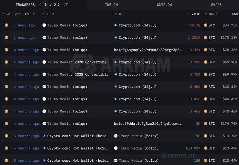The height and width of the screenshot is (165, 239).
Task: Open the leftmost filter icon in header
Action: tap(4, 14)
